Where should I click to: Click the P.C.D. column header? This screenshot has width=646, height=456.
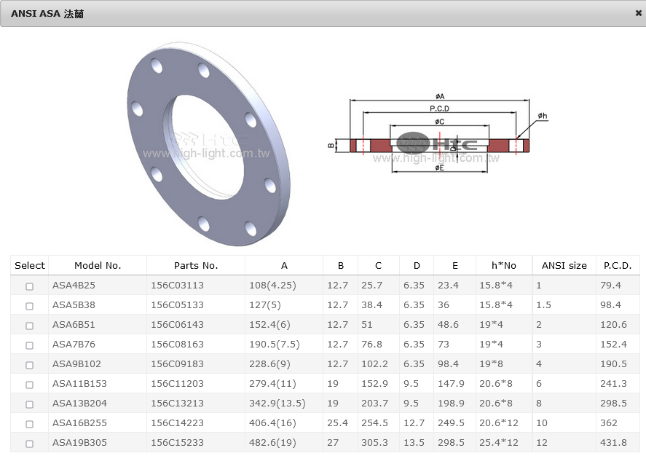[618, 266]
